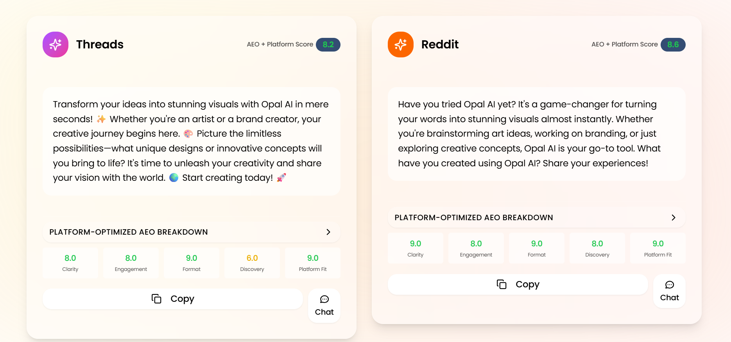Click the Threads generated post text
The image size is (731, 342).
coord(191,141)
